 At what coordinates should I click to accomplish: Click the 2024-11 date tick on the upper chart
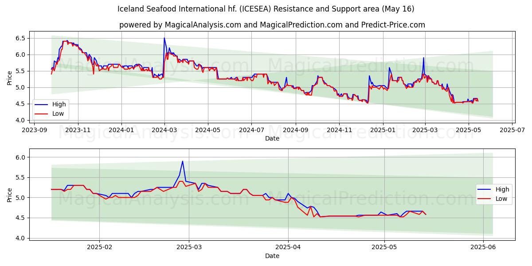(x=339, y=129)
